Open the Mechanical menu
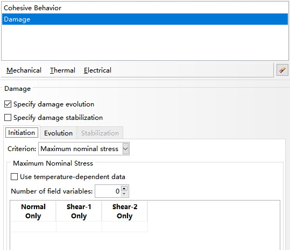 [24, 70]
